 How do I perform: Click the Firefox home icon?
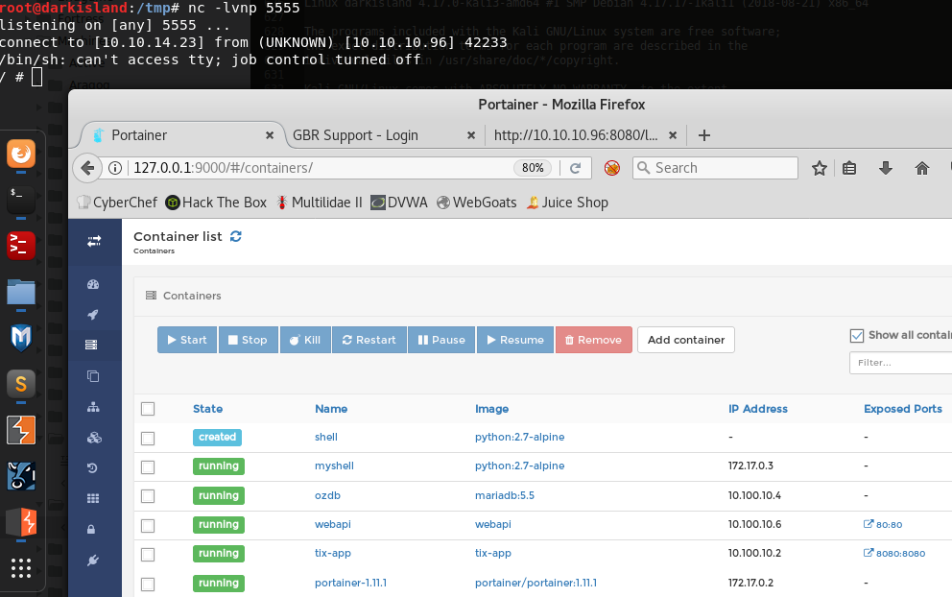pos(922,168)
